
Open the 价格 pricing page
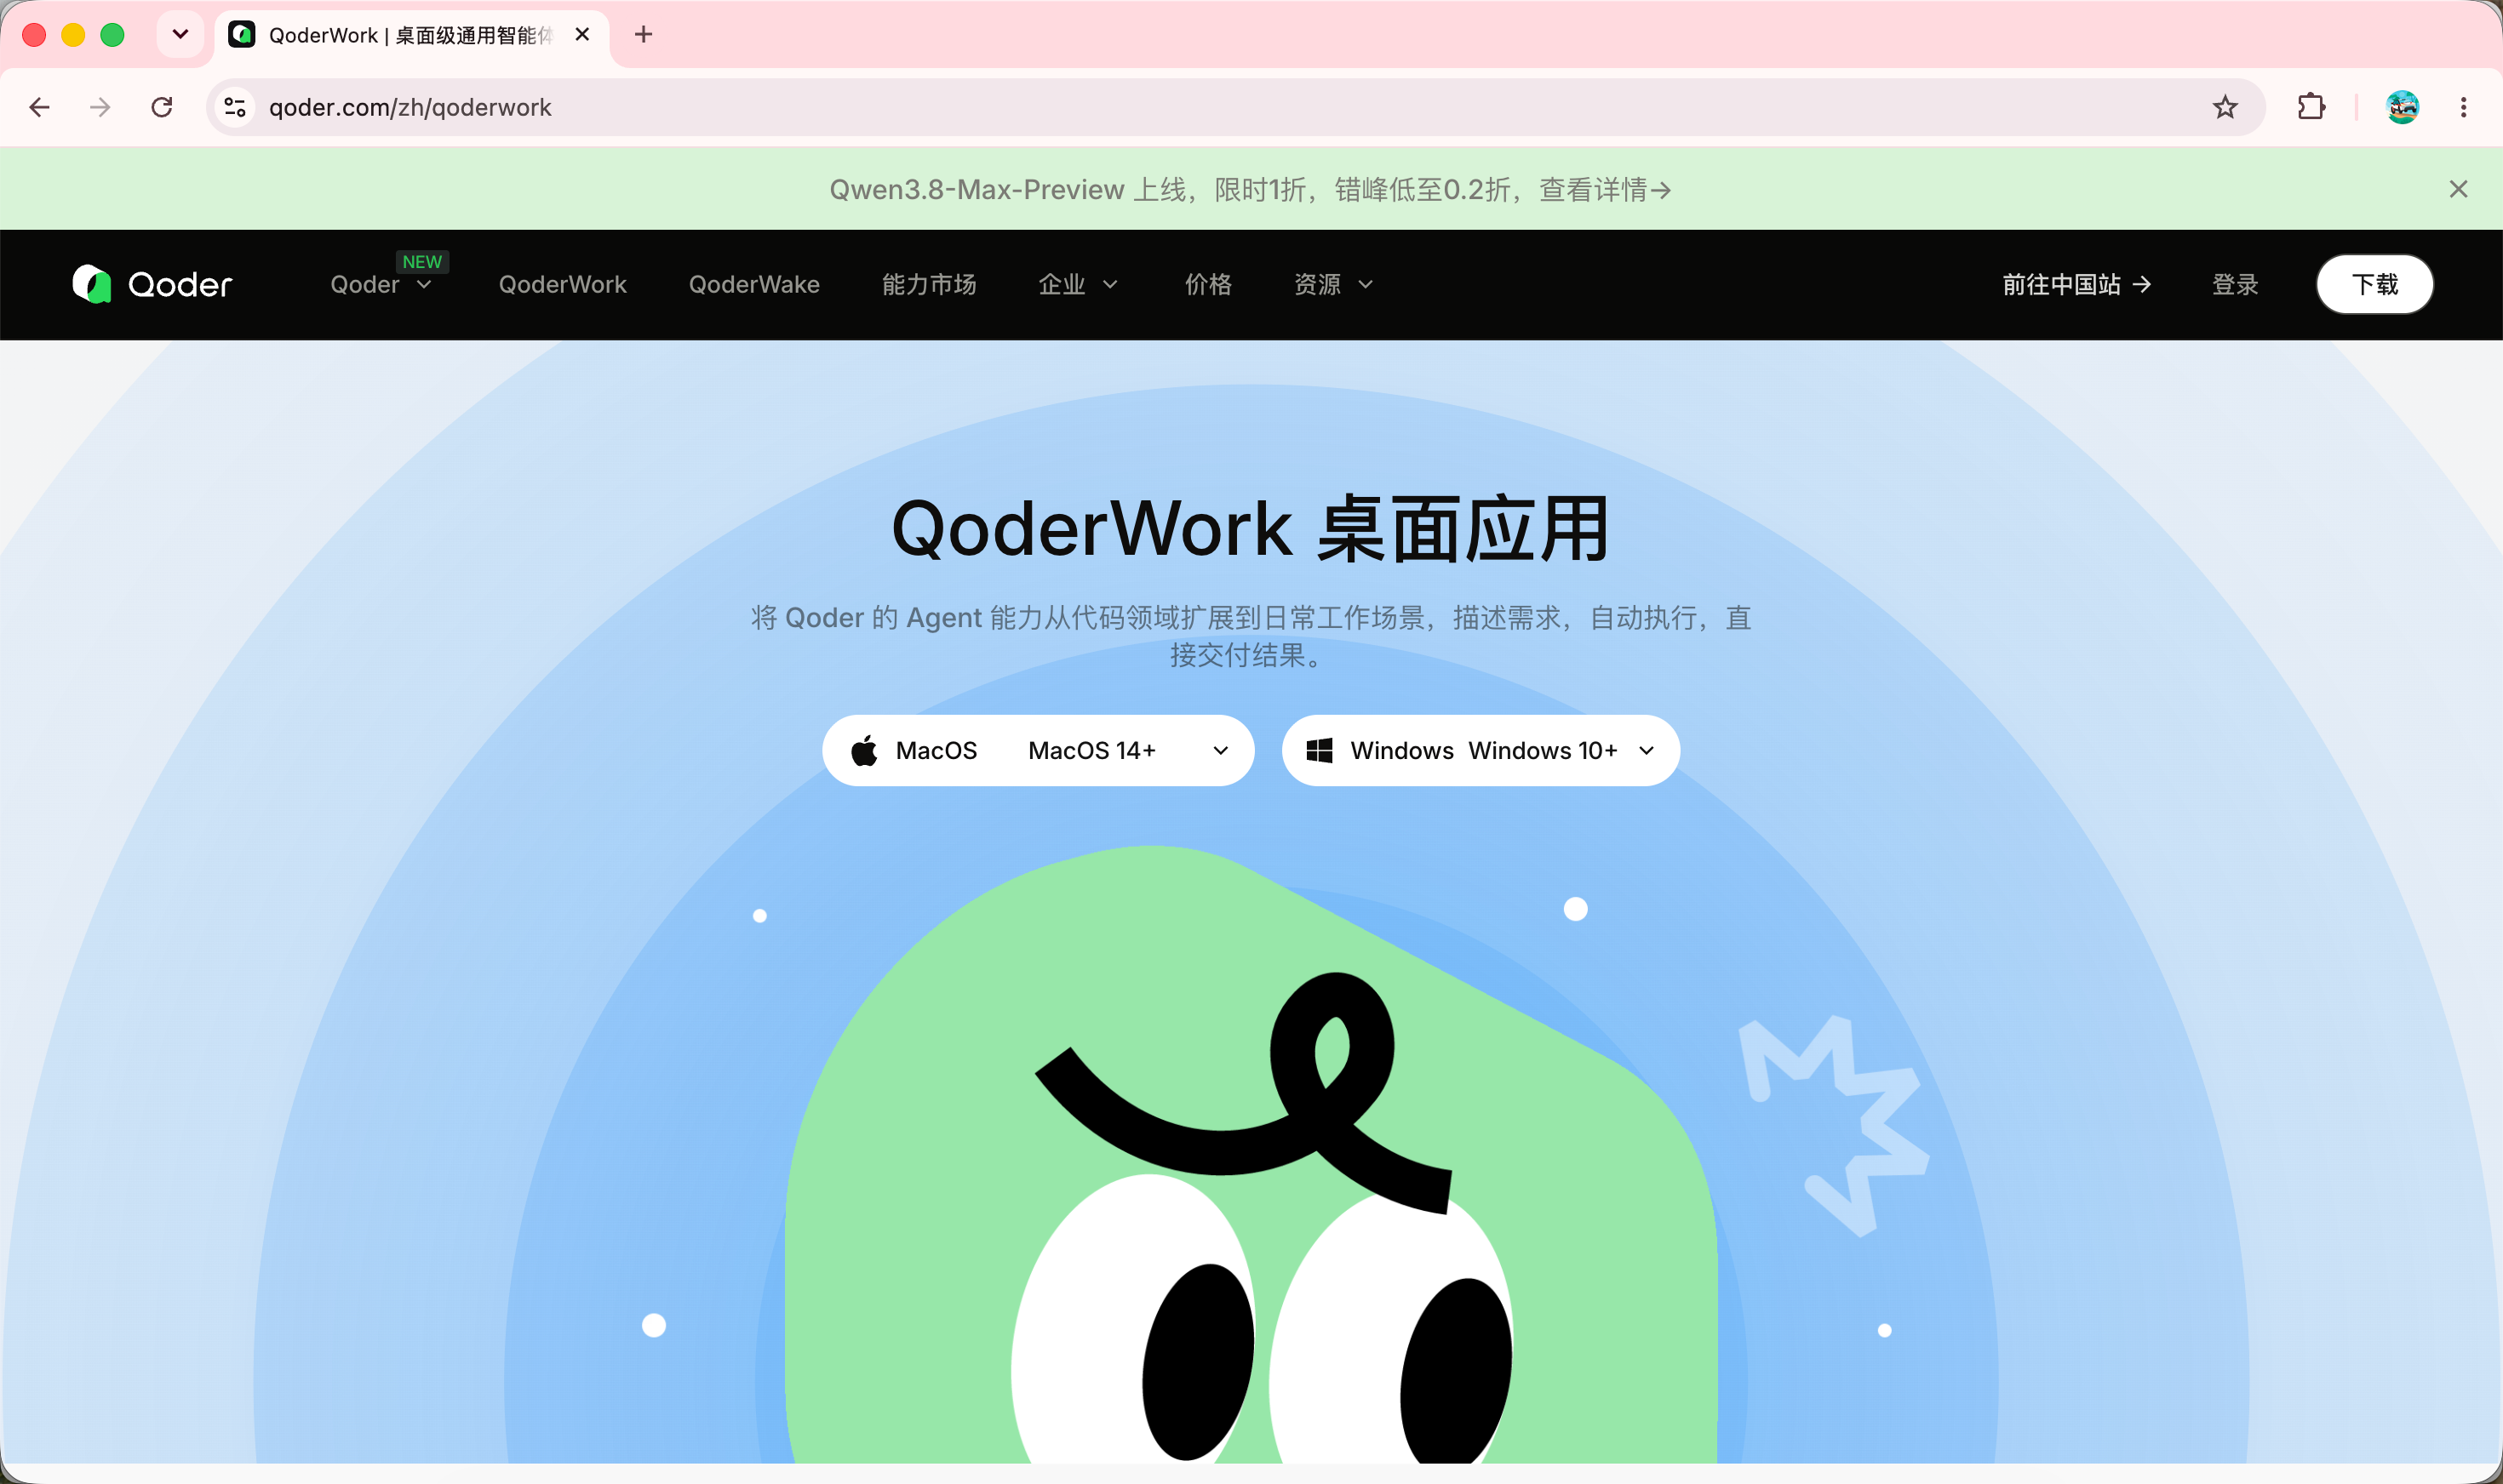pyautogui.click(x=1208, y=285)
